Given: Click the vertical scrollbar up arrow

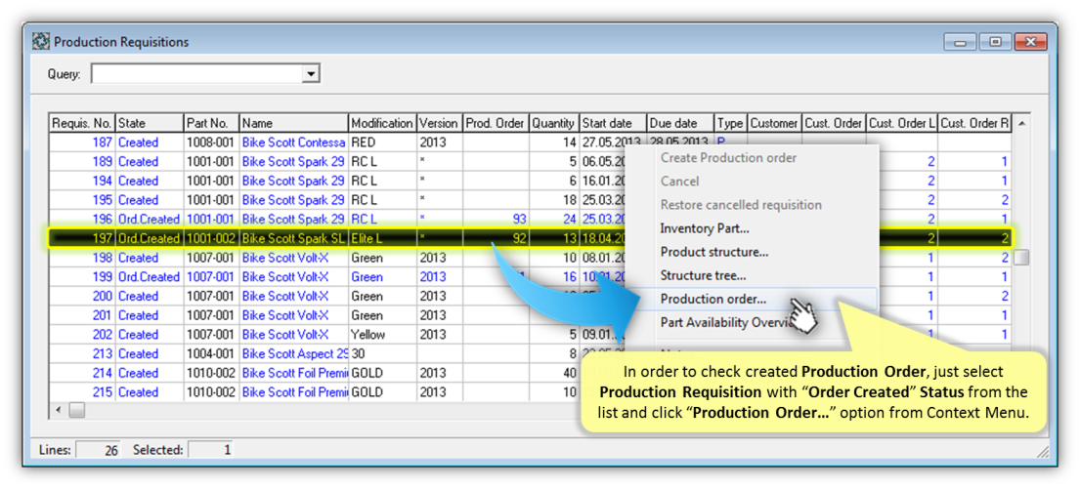Looking at the screenshot, I should [1021, 123].
